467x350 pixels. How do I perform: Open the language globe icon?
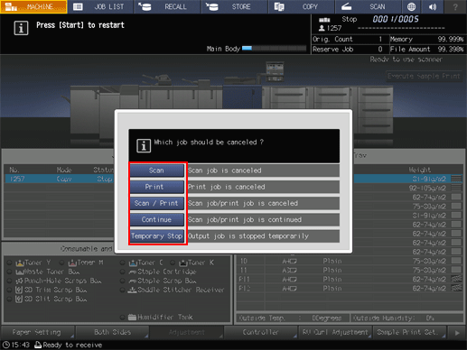411,6
